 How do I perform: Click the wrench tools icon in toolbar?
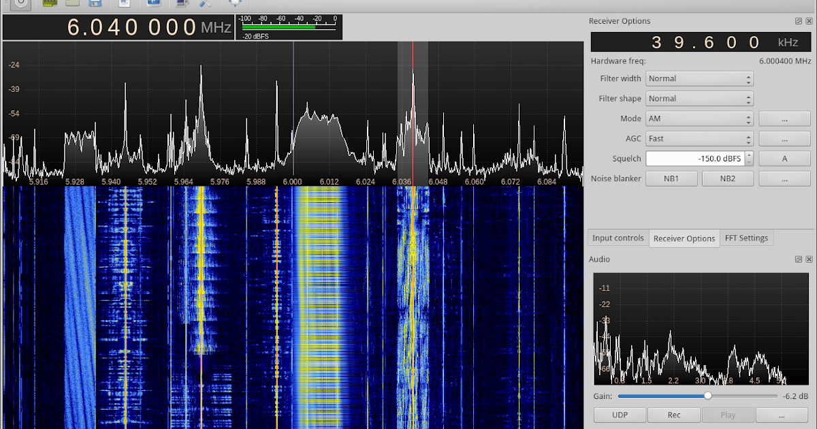point(204,4)
